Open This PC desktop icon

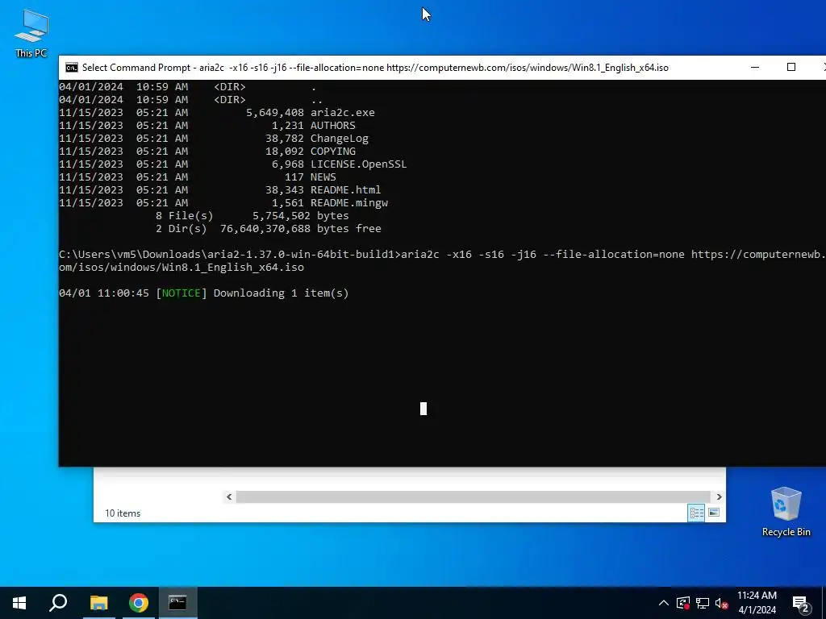[31, 34]
